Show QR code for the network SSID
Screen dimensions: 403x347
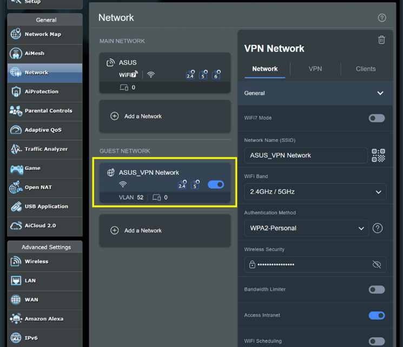tap(379, 155)
